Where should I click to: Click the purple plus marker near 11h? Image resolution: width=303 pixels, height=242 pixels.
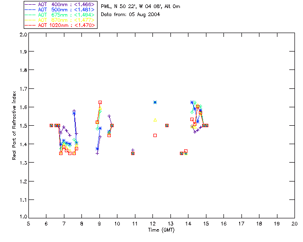[x=133, y=150]
